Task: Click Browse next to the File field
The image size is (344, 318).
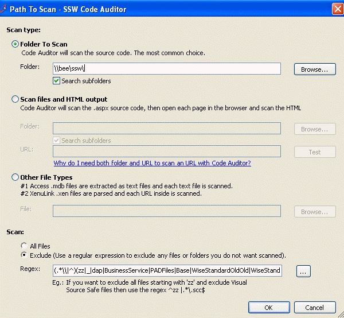Action: click(315, 211)
